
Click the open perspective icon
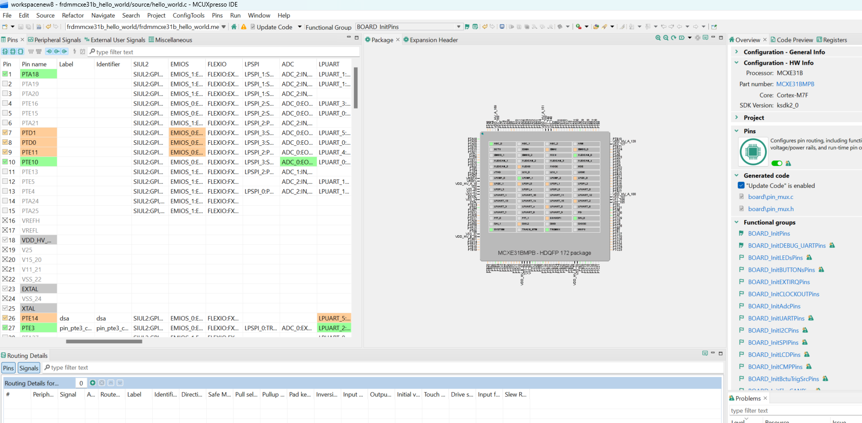pyautogui.click(x=714, y=27)
